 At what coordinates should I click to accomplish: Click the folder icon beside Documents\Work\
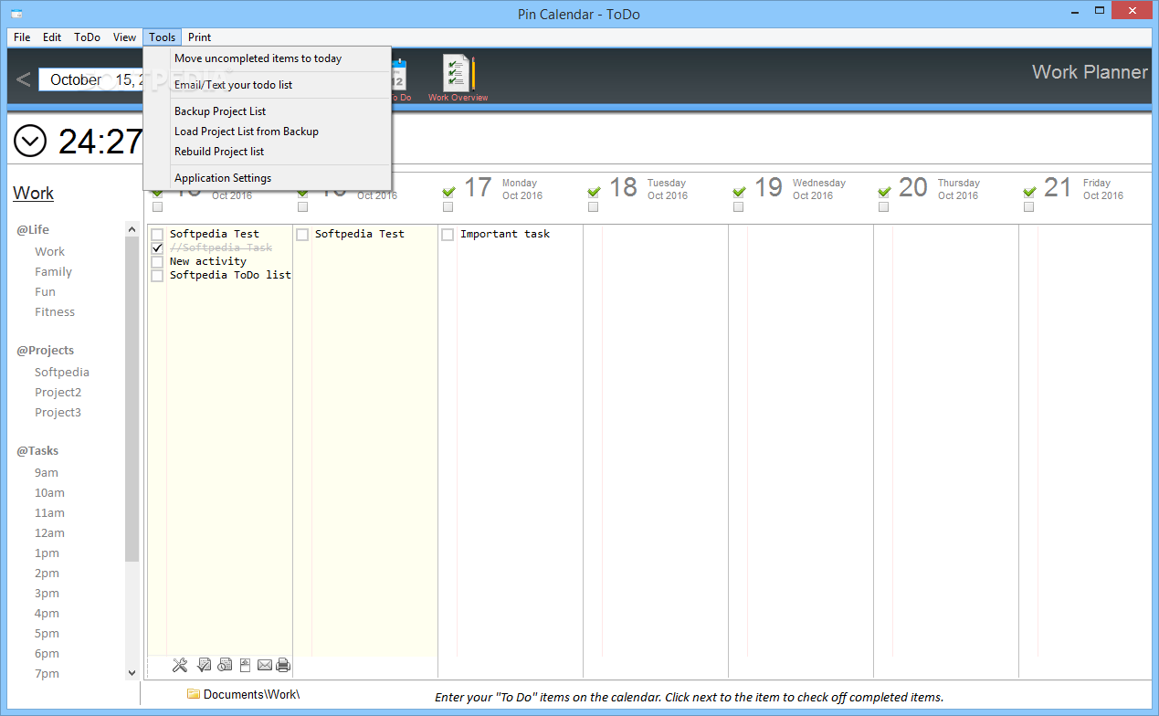193,694
